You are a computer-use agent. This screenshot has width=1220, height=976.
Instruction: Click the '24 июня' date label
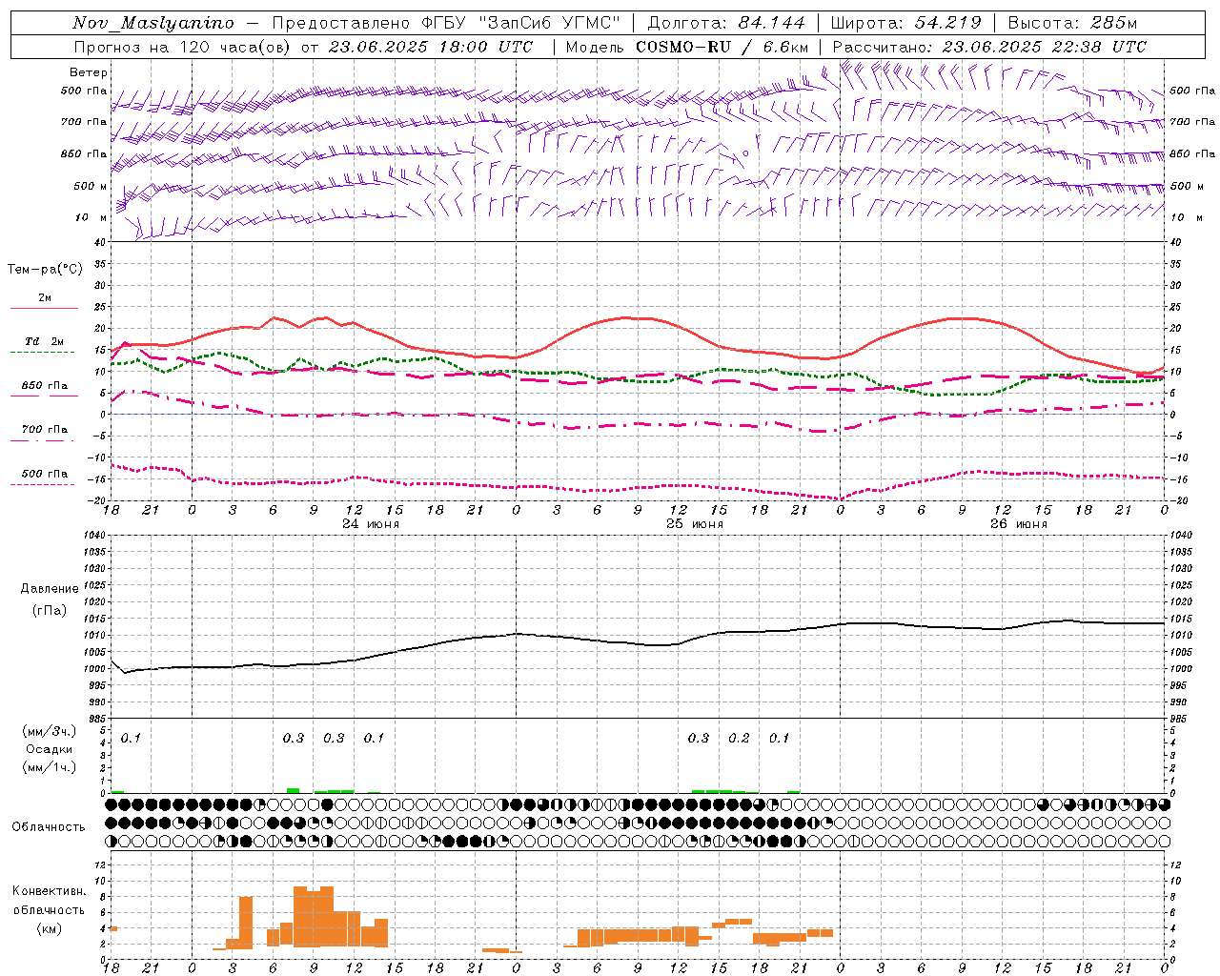pos(371,524)
